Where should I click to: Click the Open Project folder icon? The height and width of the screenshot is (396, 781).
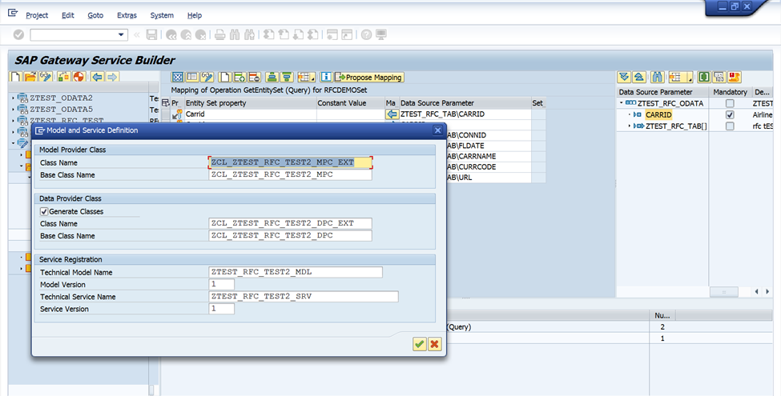tap(31, 77)
